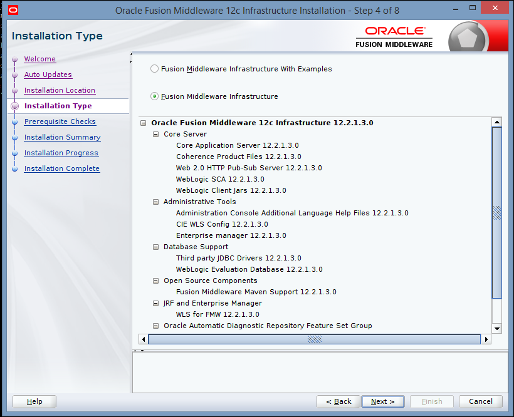Click the Back button
Viewport: 514px width, 417px height.
pos(338,401)
